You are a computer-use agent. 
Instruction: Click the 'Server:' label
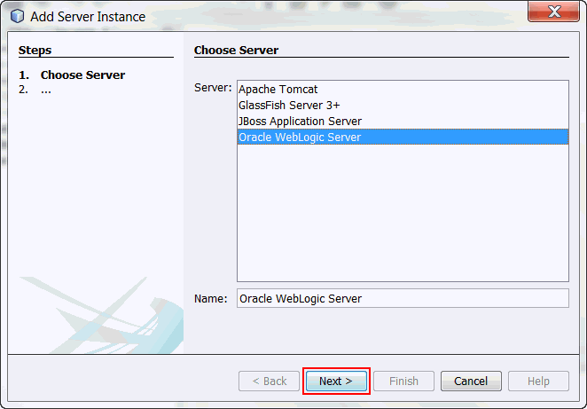click(x=213, y=88)
